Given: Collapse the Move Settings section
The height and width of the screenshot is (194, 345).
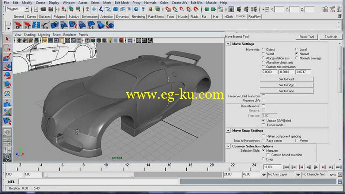Looking at the screenshot, I should [228, 44].
